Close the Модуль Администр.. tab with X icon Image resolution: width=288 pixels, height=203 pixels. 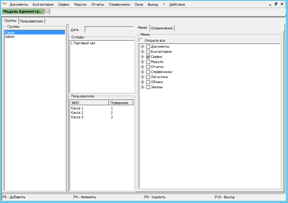(x=47, y=11)
